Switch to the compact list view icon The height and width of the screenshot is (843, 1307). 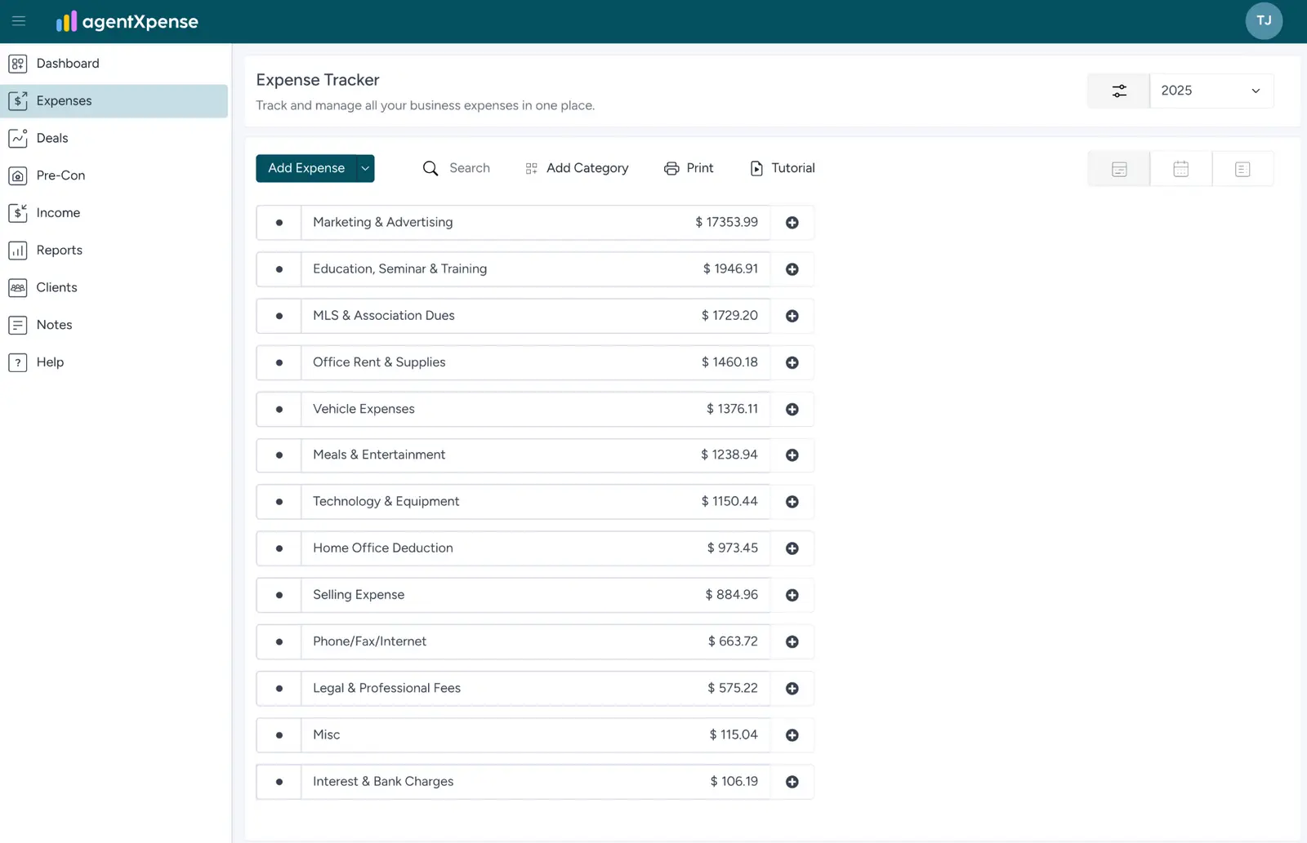(x=1242, y=169)
